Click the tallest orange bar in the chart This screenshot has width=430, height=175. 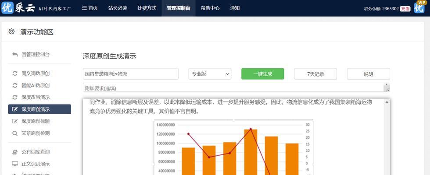[x=251, y=152]
